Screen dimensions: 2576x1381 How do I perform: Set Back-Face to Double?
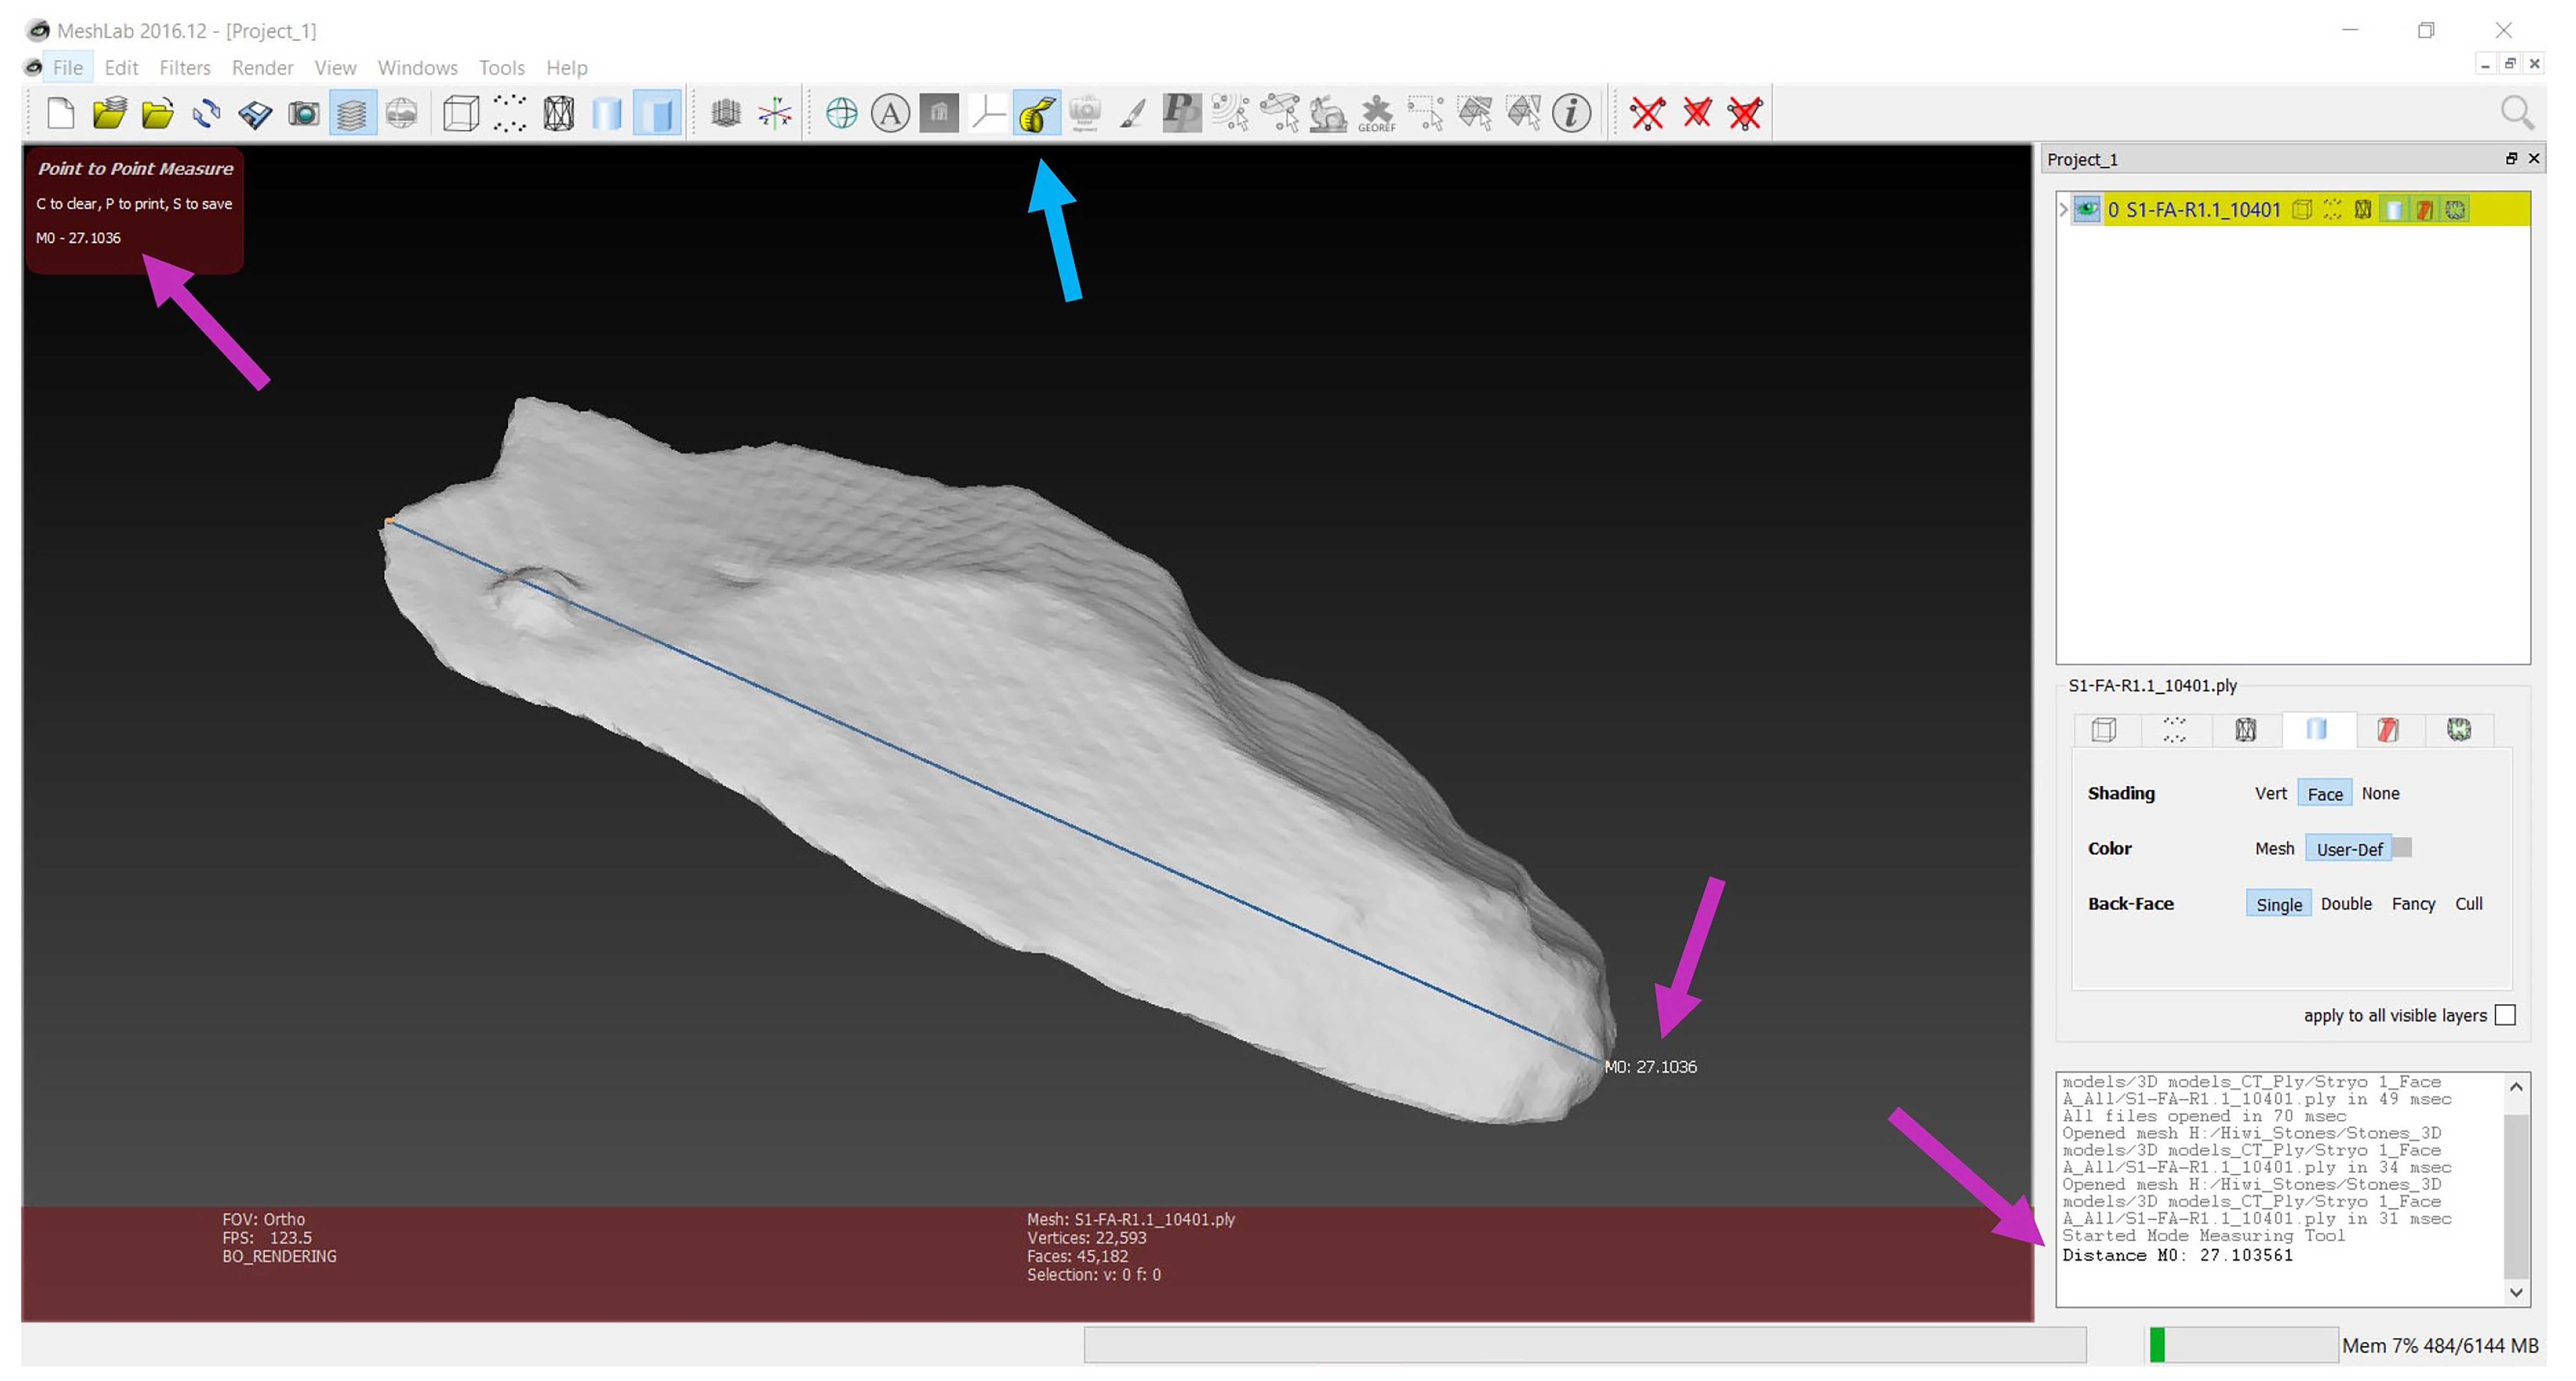click(2346, 903)
